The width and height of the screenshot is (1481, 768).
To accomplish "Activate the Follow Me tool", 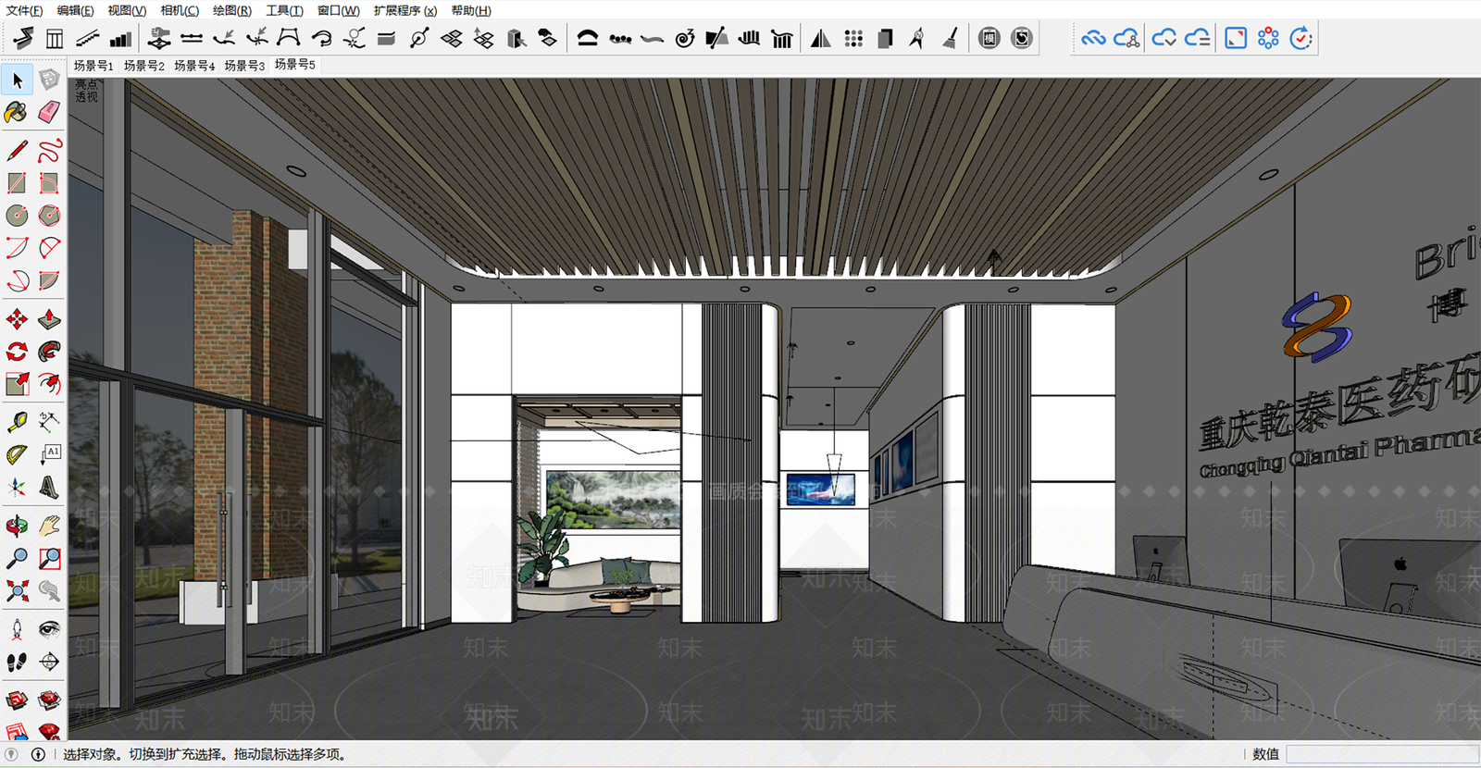I will (49, 352).
